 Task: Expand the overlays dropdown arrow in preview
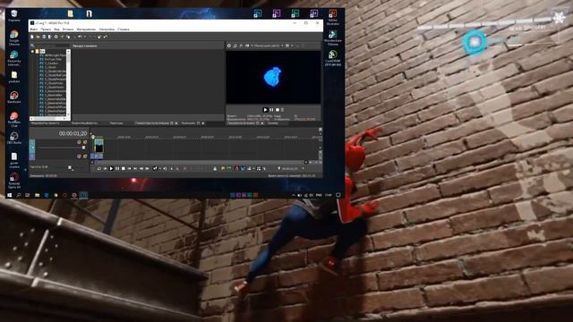point(292,46)
